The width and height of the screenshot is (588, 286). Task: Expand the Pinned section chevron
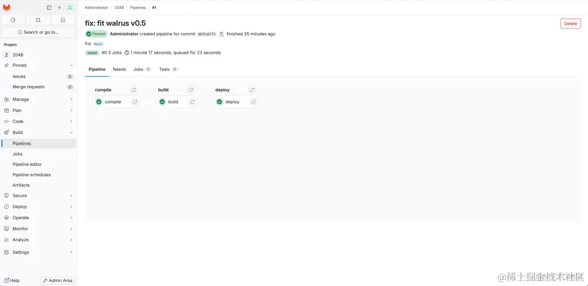click(71, 65)
